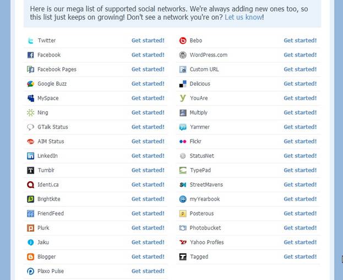Select the Flickr dots icon
The height and width of the screenshot is (280, 343).
183,142
